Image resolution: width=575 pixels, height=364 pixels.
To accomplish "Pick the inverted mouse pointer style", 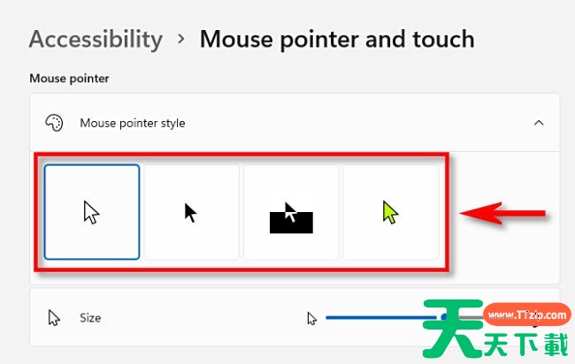I will point(291,212).
